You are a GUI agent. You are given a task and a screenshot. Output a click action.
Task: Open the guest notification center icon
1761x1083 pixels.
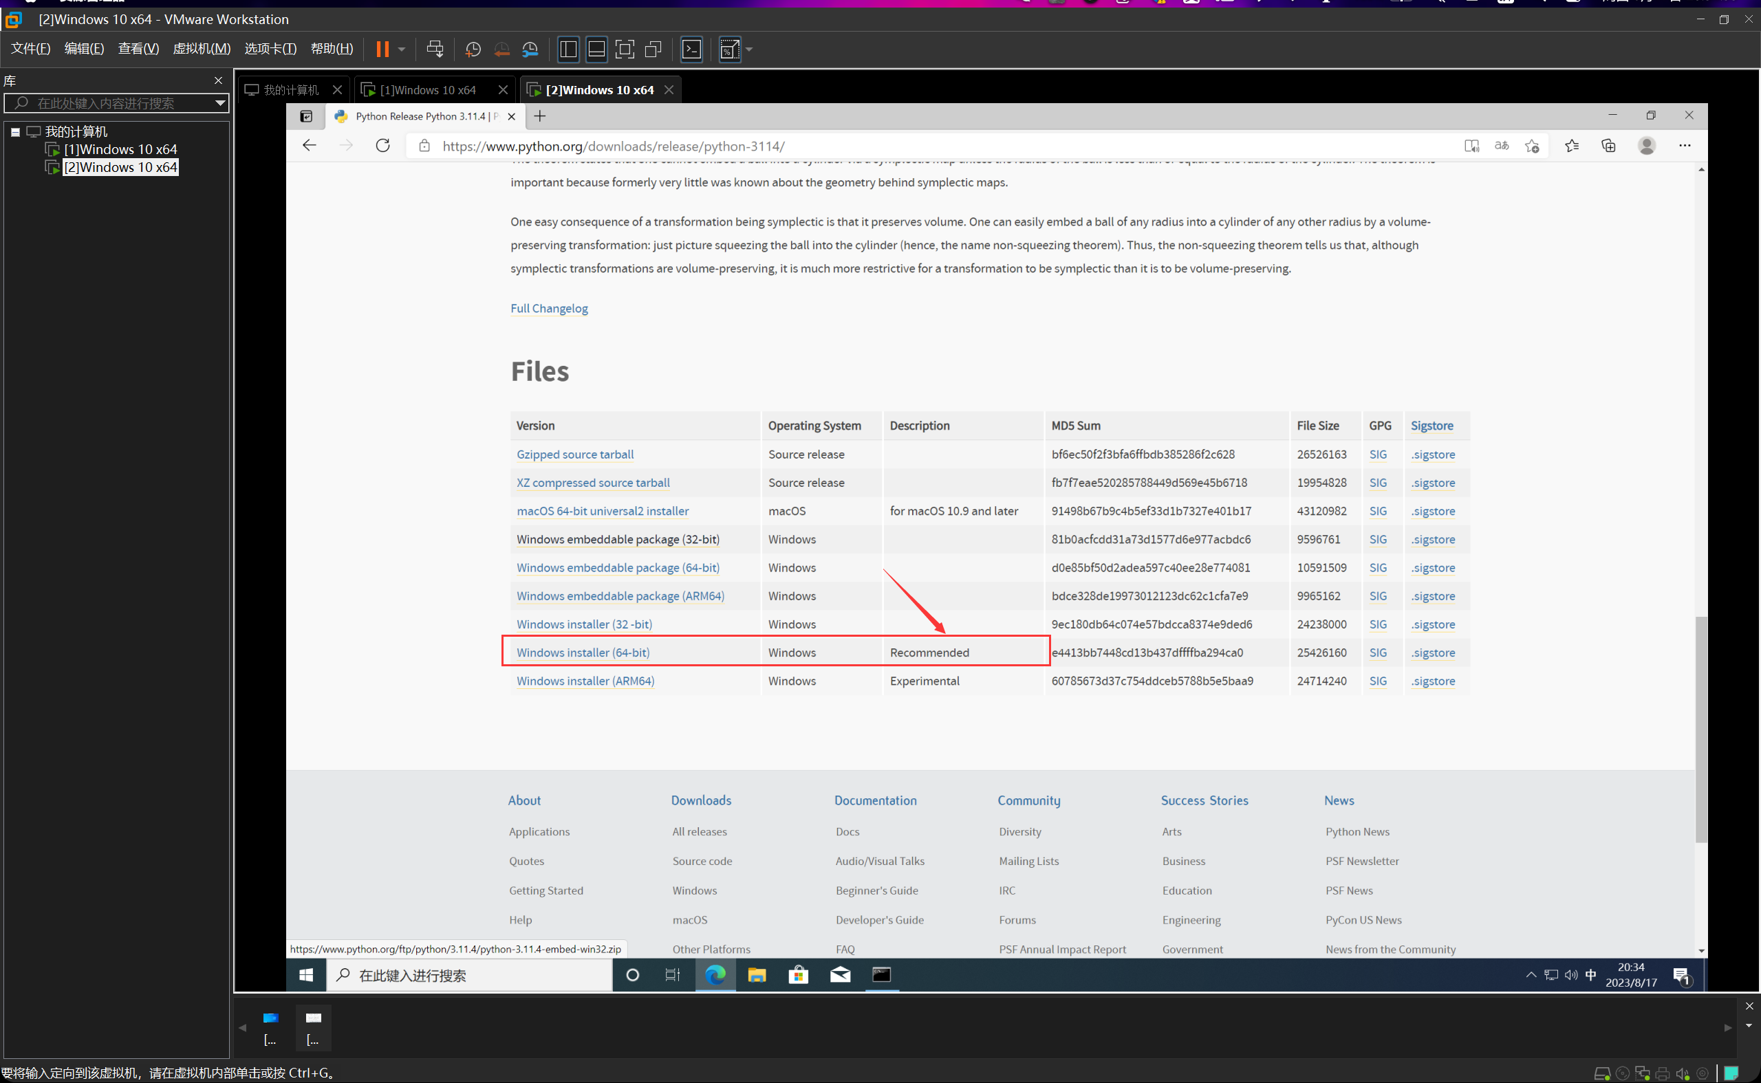(x=1681, y=976)
